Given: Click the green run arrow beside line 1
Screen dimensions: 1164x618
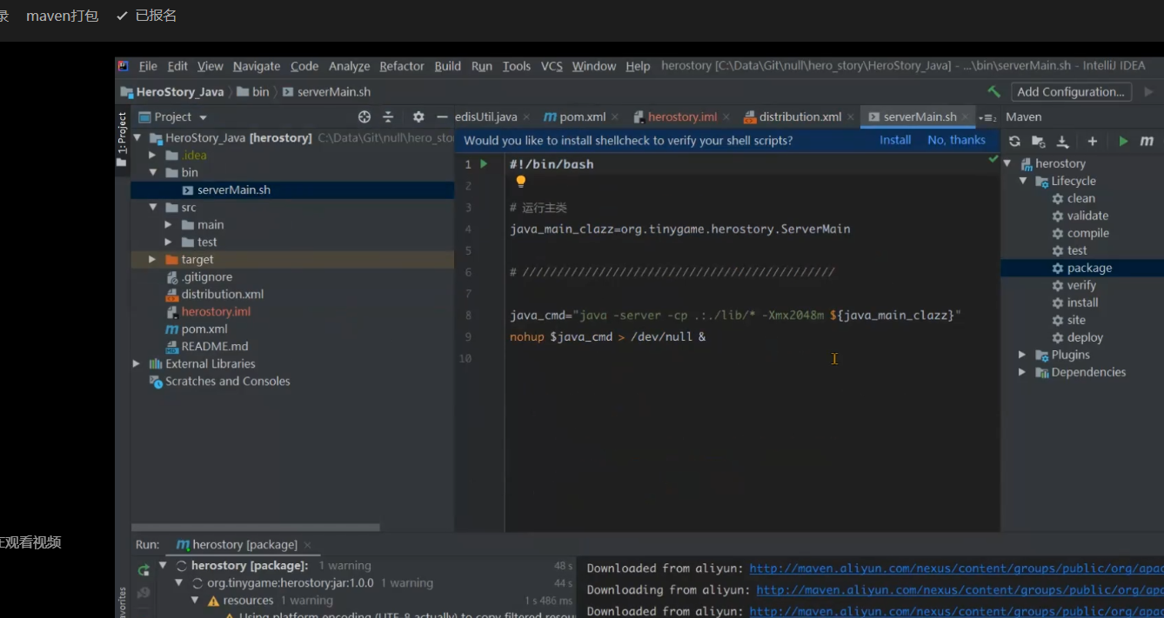Looking at the screenshot, I should tap(485, 163).
